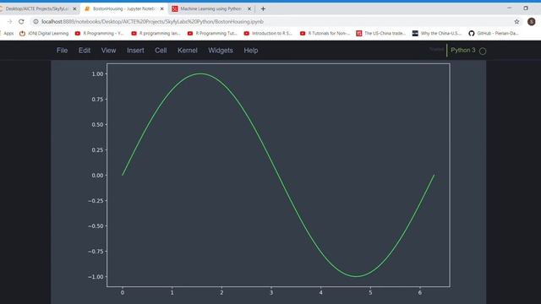Close the Desktop/AICTE Projects tab
The image size is (541, 304).
(x=74, y=8)
